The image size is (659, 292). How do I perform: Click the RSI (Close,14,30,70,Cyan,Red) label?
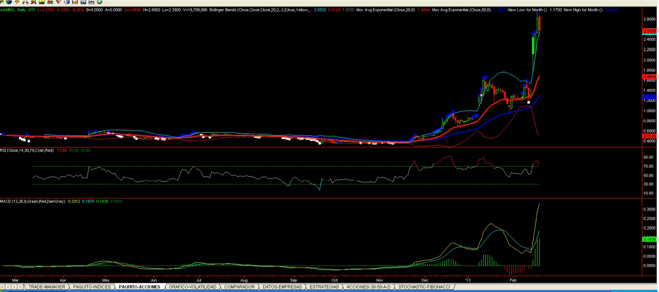click(x=27, y=150)
